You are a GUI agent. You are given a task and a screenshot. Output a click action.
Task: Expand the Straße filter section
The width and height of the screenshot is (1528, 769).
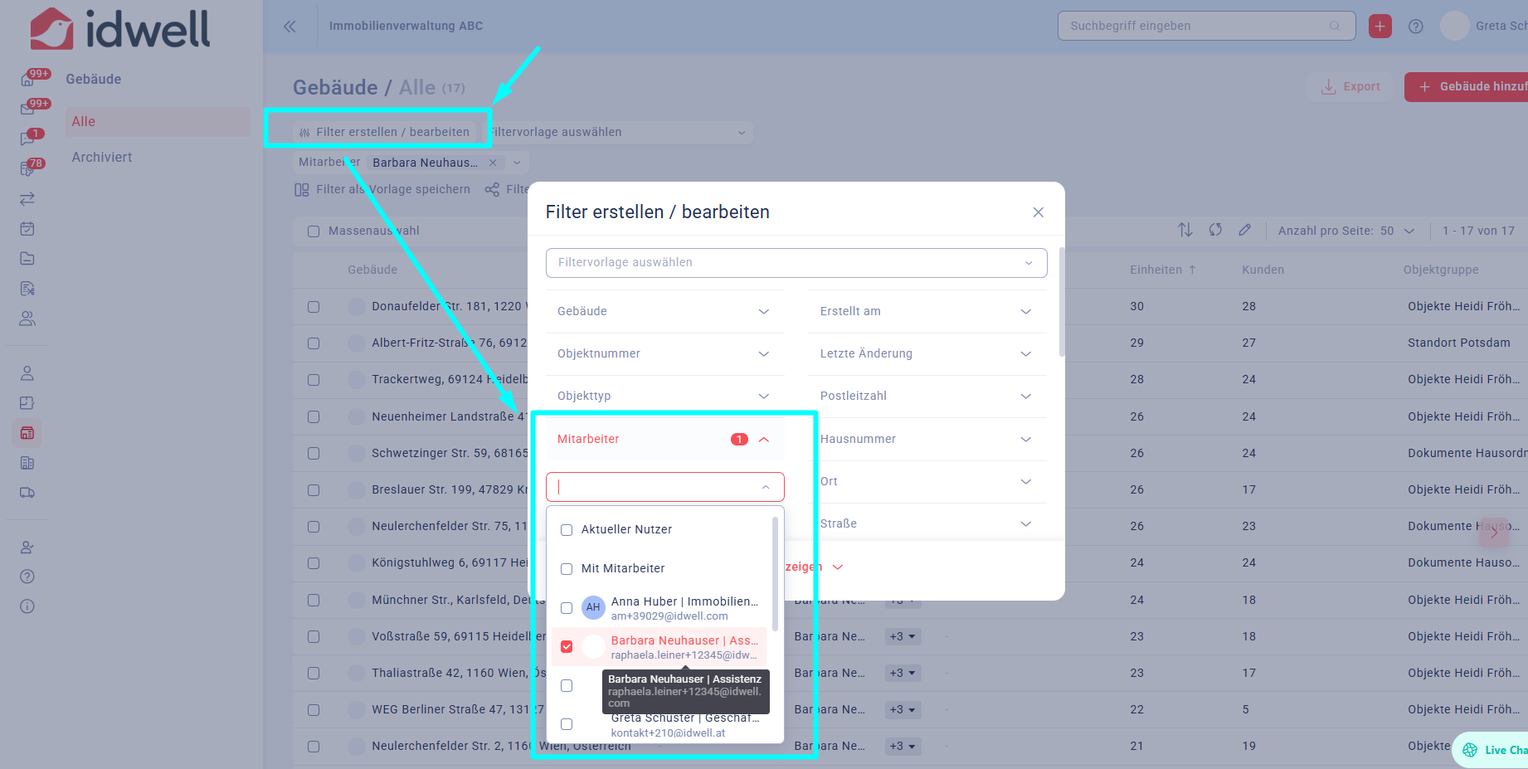tap(927, 523)
